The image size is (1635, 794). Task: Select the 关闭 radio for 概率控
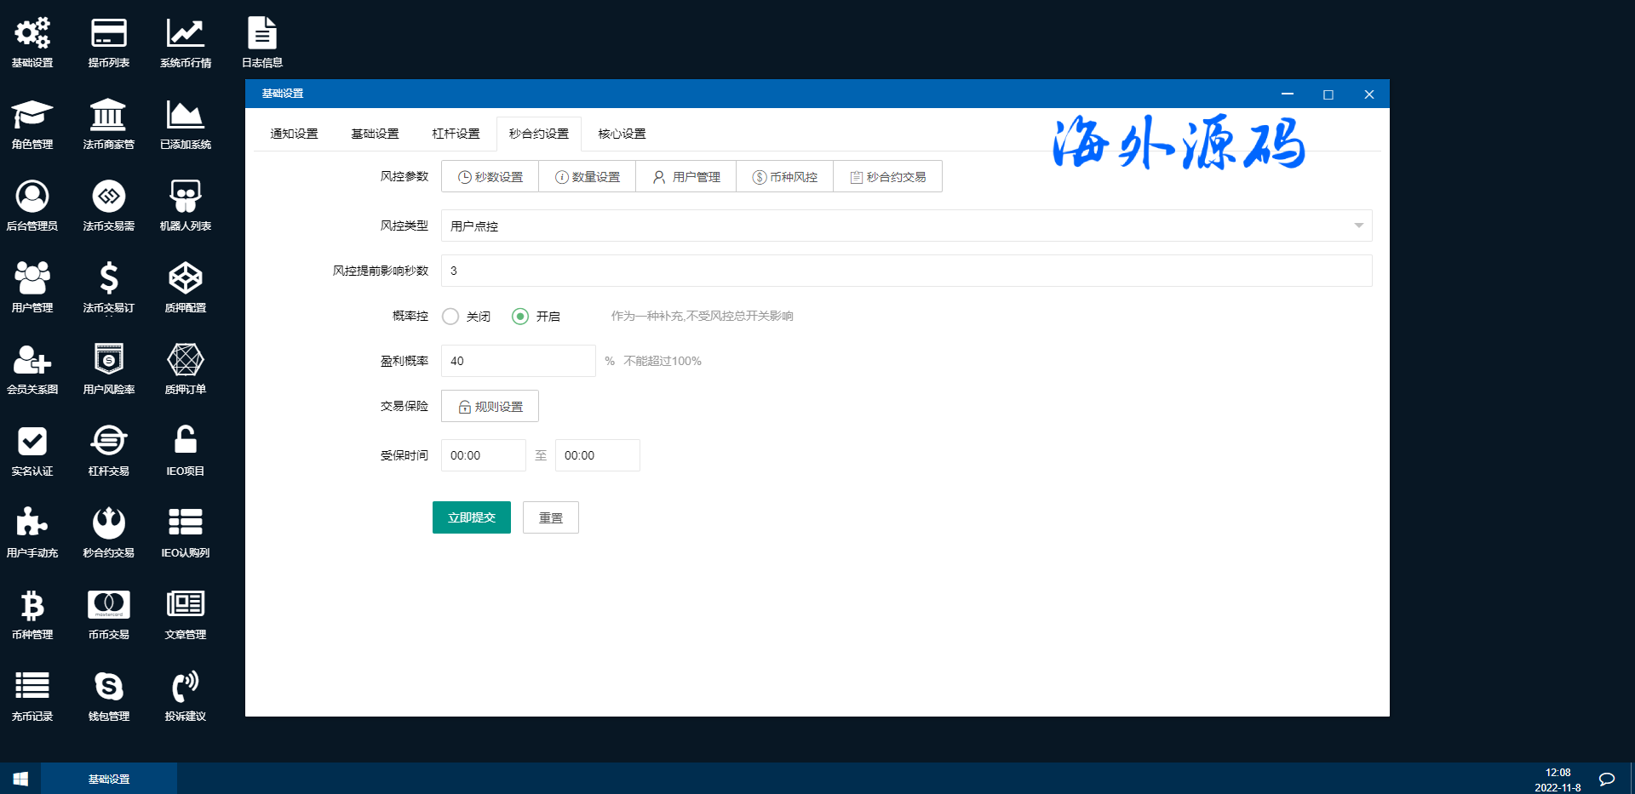pos(450,317)
